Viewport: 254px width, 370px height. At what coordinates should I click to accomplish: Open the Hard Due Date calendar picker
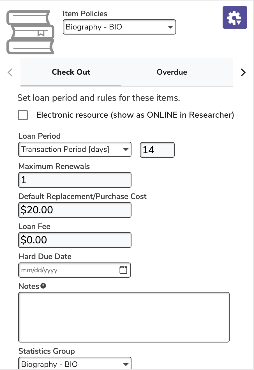coord(123,270)
